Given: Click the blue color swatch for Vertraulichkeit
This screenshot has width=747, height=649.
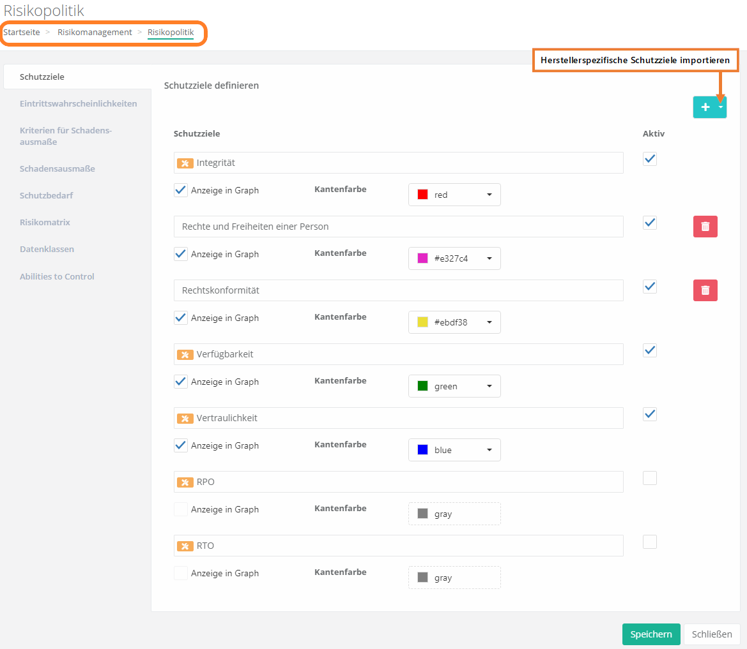Looking at the screenshot, I should pos(422,450).
